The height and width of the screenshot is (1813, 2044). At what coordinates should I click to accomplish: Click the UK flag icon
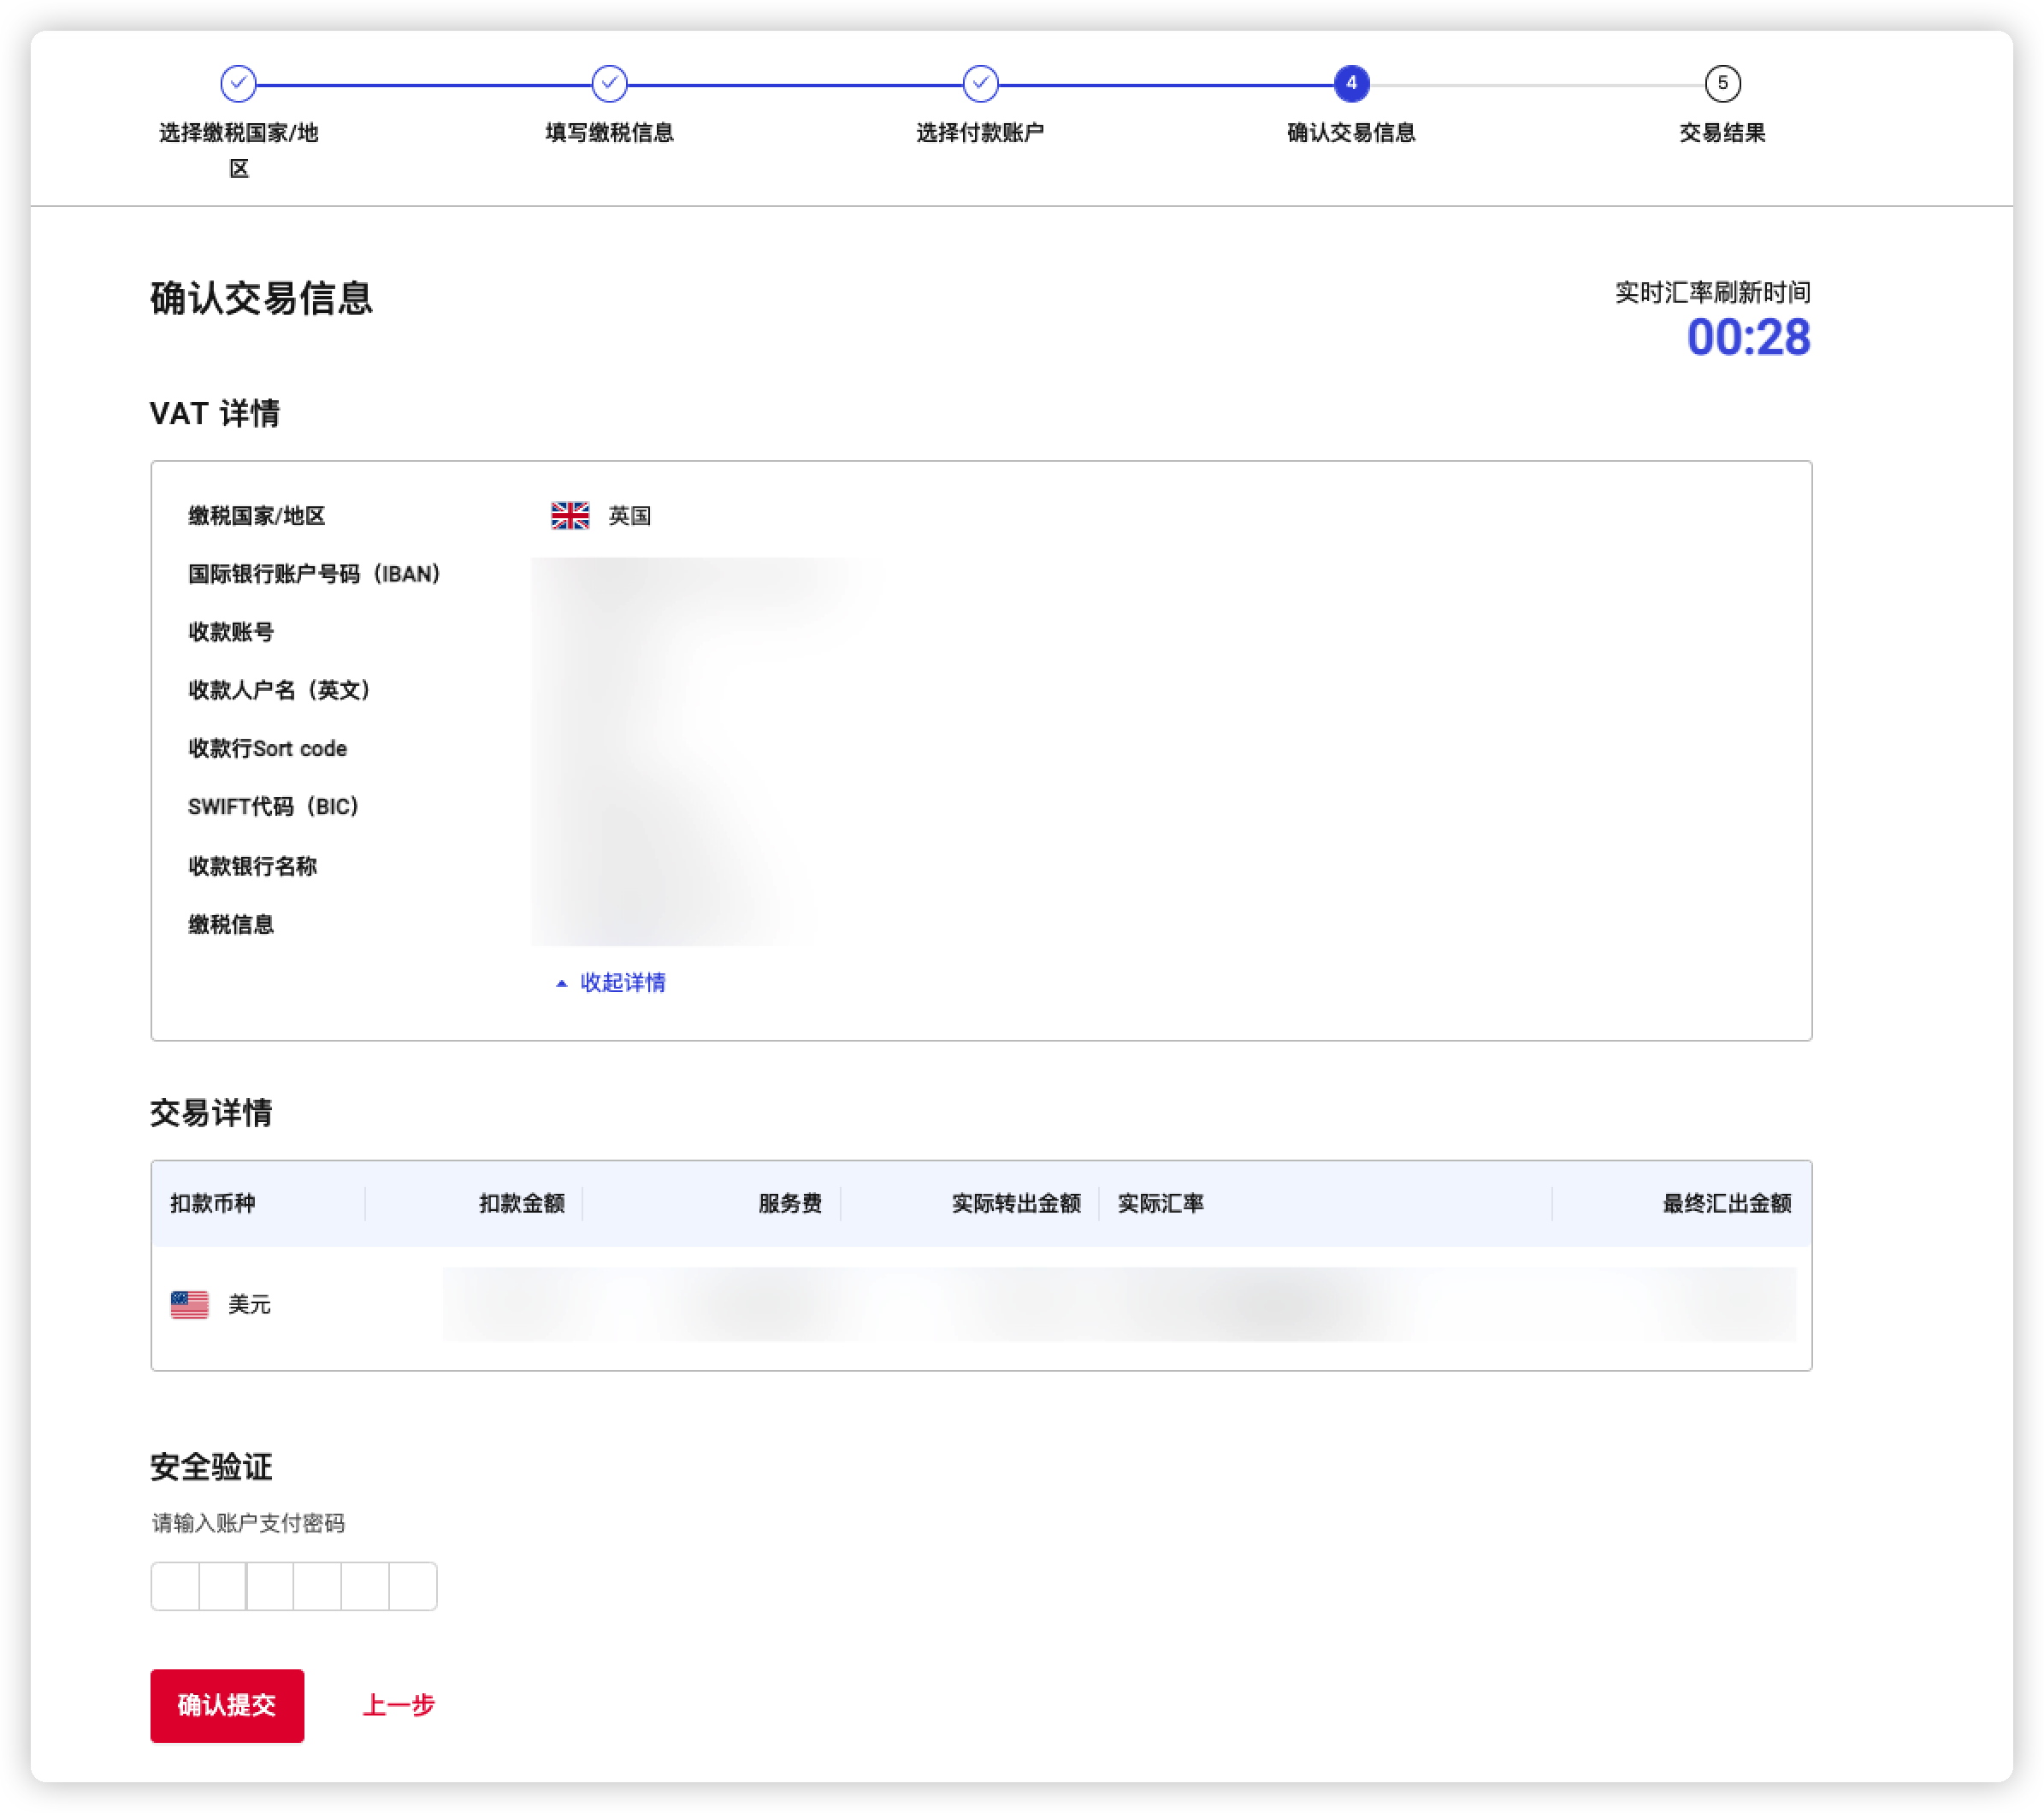(x=570, y=516)
